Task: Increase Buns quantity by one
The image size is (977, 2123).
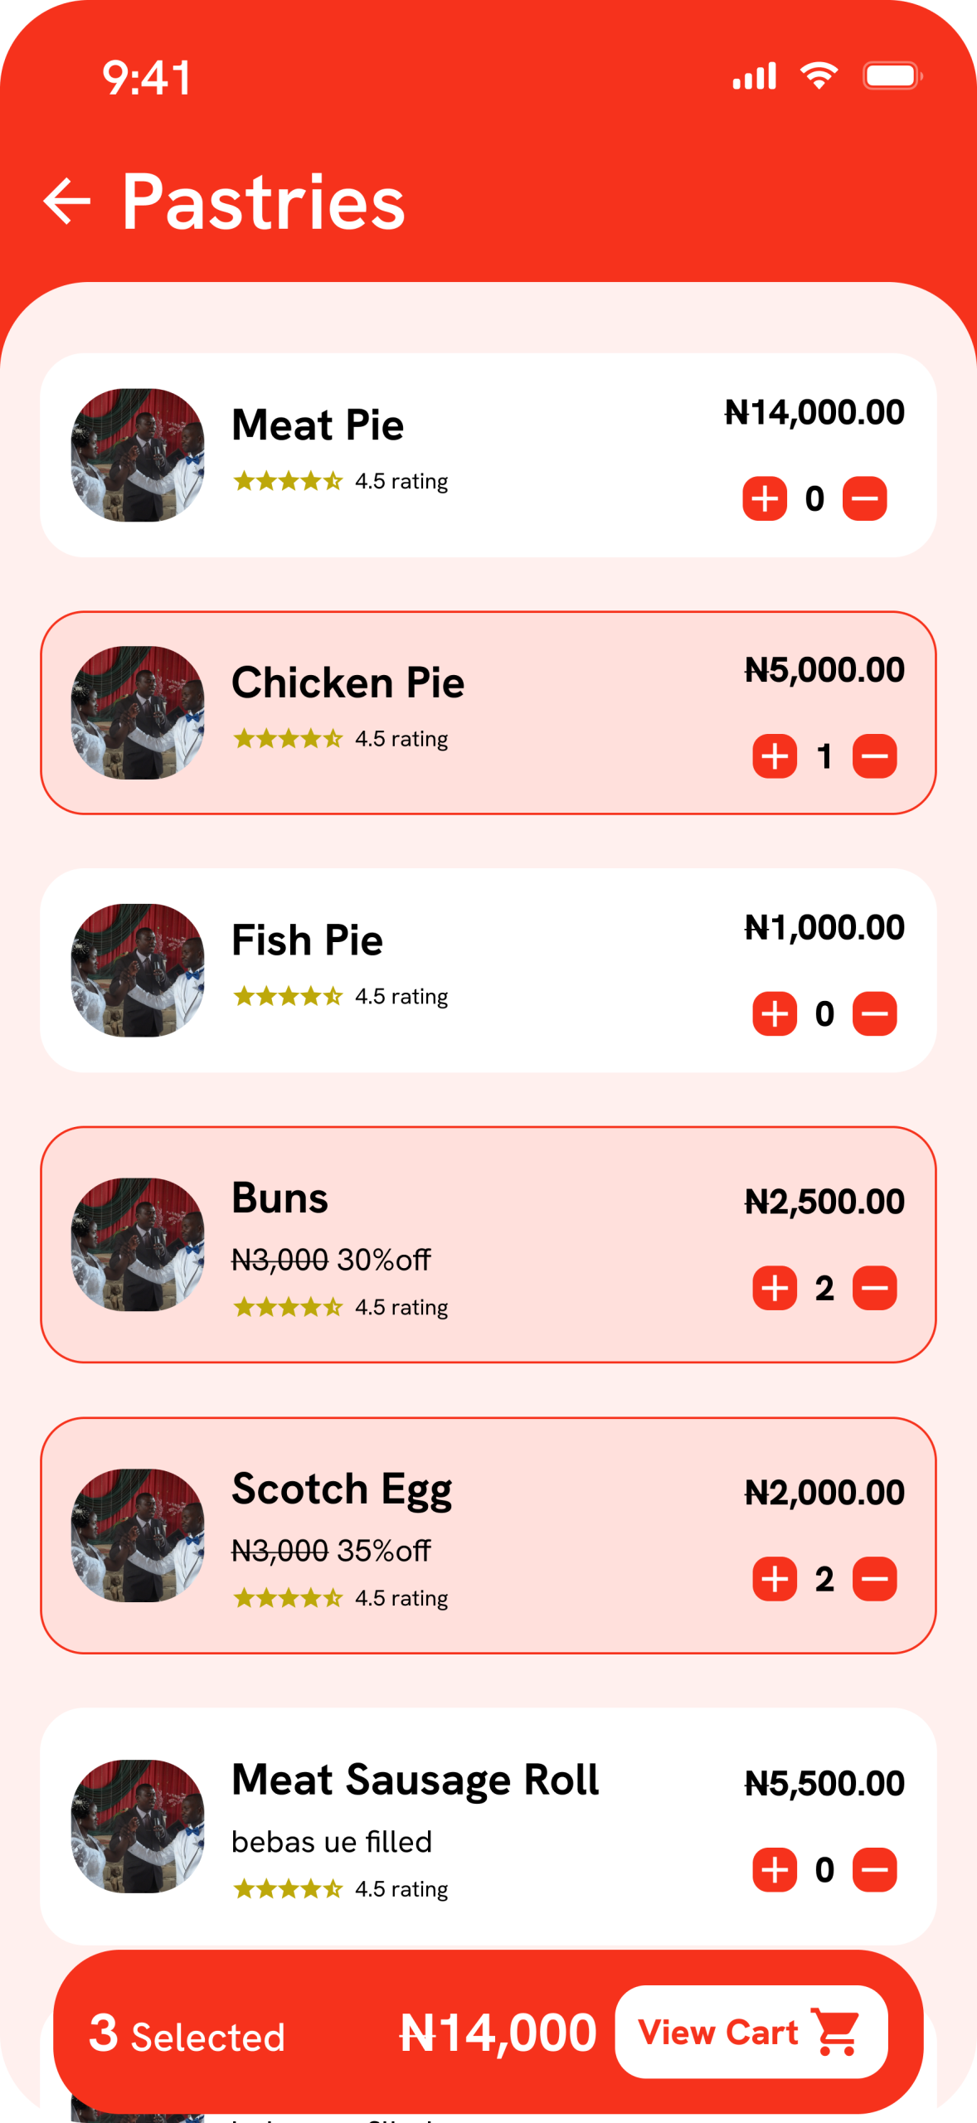Action: [774, 1288]
